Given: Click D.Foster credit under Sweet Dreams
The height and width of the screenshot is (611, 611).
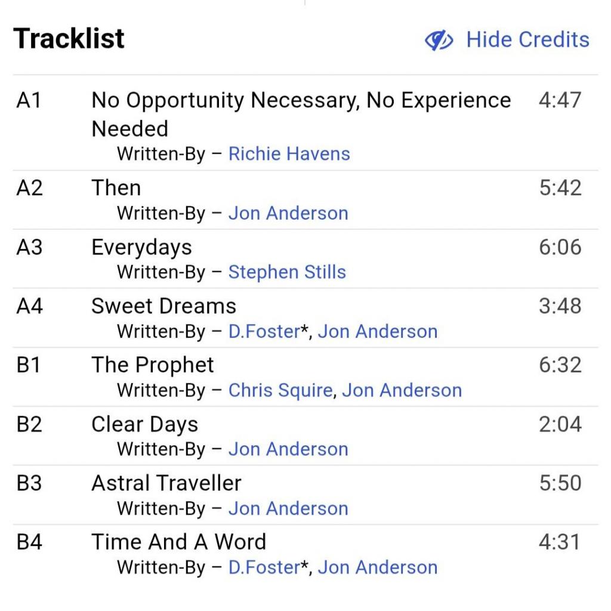Looking at the screenshot, I should click(264, 331).
